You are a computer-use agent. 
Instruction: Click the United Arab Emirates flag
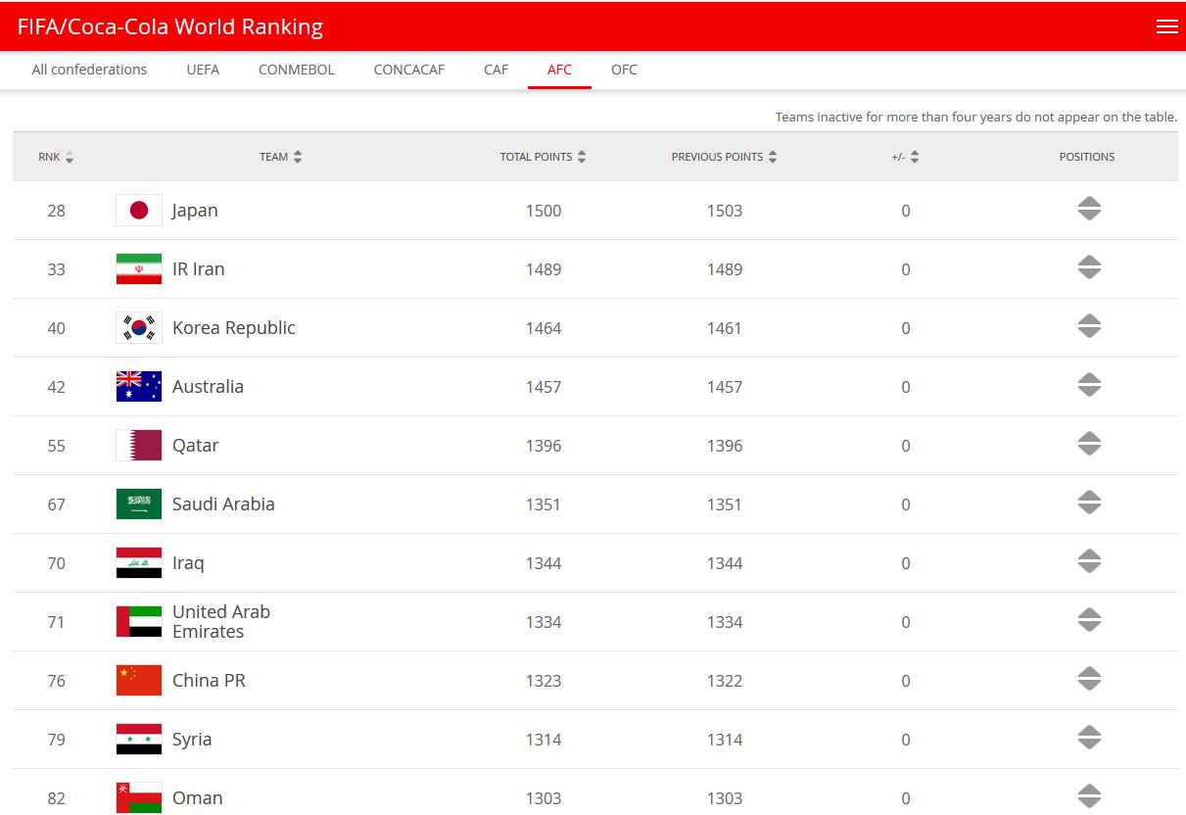(139, 622)
